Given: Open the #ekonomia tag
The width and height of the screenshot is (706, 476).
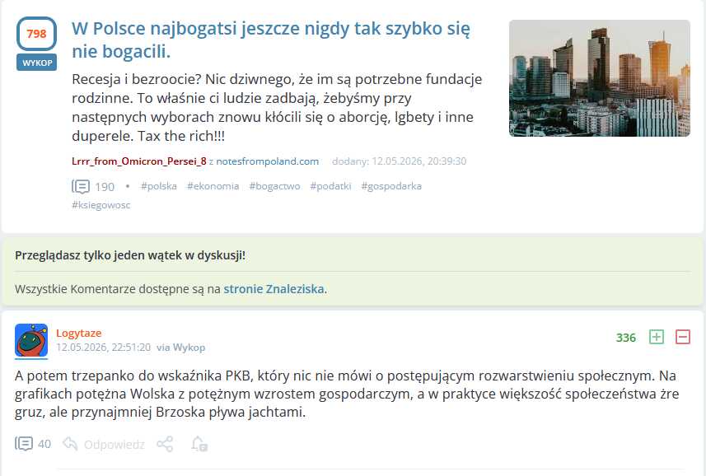Looking at the screenshot, I should (x=213, y=186).
